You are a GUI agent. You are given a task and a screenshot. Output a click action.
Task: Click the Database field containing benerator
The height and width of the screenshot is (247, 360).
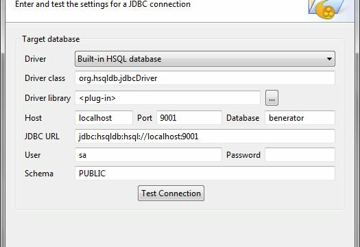(300, 117)
